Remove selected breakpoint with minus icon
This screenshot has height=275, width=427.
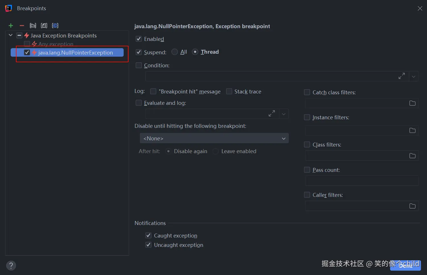(22, 26)
